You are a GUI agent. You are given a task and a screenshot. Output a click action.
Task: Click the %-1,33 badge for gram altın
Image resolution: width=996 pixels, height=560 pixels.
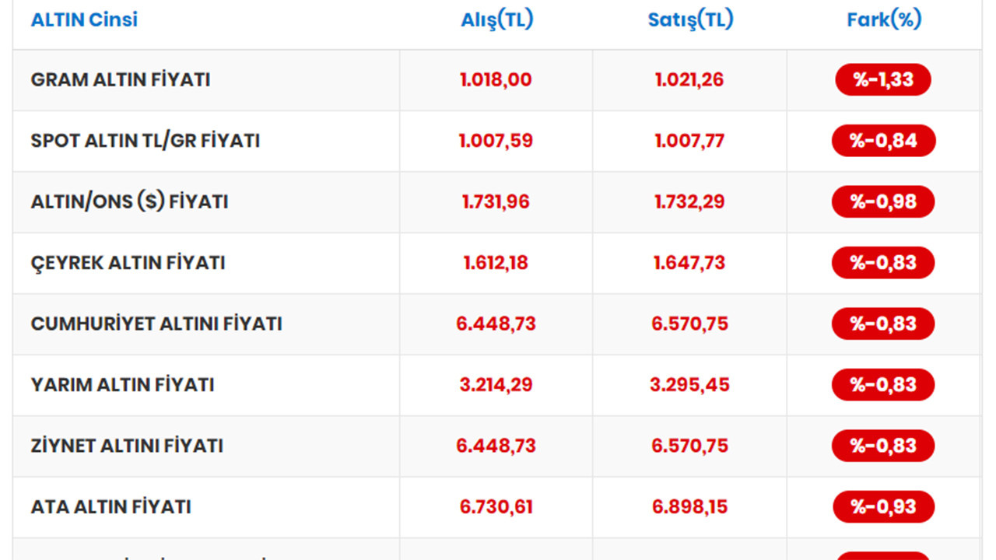click(x=883, y=80)
